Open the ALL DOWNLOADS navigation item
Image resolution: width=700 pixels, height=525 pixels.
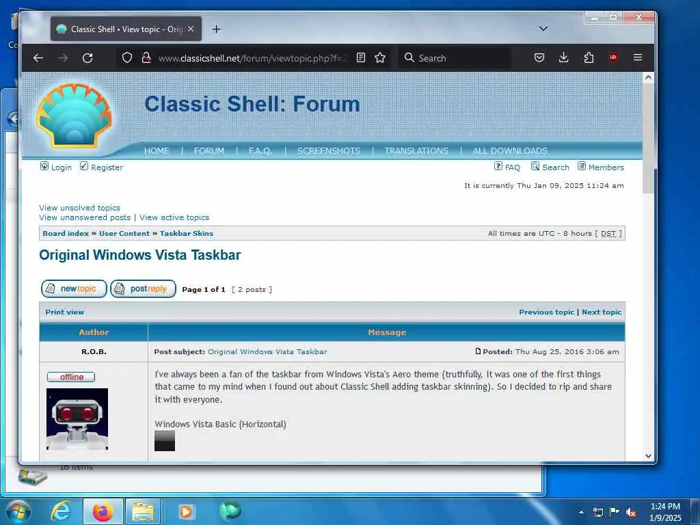pos(510,151)
